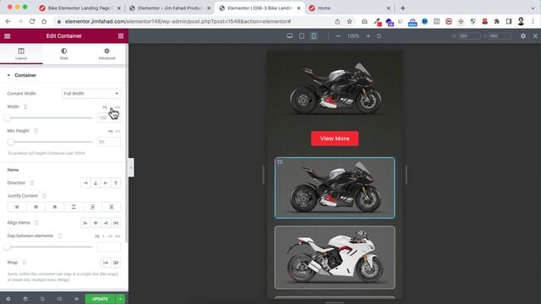
Task: Set Direction to row (right arrow)
Action: point(85,183)
